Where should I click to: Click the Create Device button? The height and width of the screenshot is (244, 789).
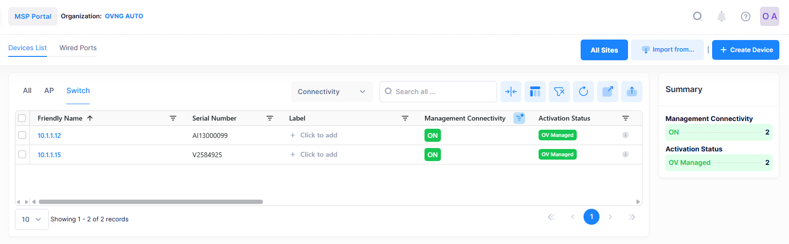point(745,50)
